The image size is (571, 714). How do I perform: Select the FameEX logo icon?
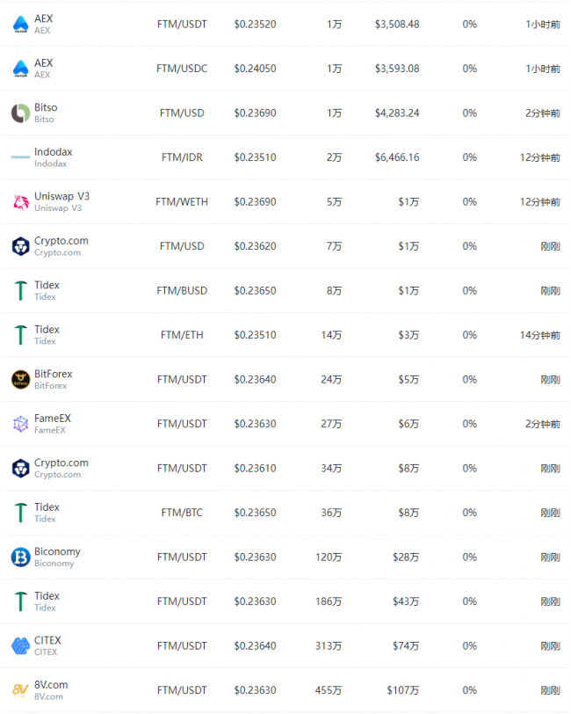click(x=20, y=424)
